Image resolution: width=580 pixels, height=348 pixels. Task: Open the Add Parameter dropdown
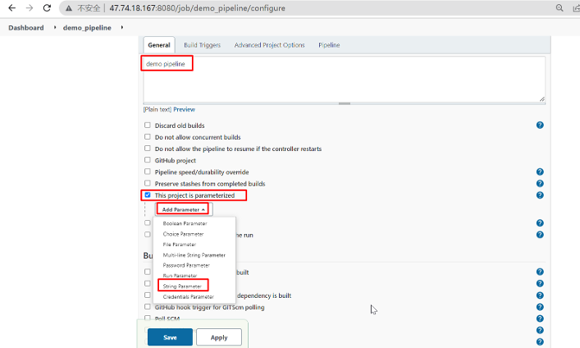(x=183, y=210)
